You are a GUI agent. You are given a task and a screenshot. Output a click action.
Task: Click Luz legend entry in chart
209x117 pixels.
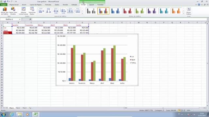click(132, 57)
